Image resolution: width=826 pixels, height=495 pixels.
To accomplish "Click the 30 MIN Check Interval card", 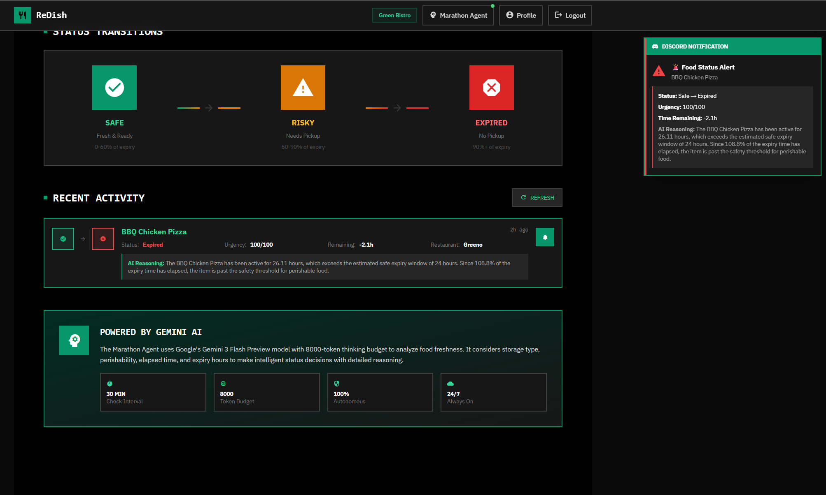I will tap(153, 392).
